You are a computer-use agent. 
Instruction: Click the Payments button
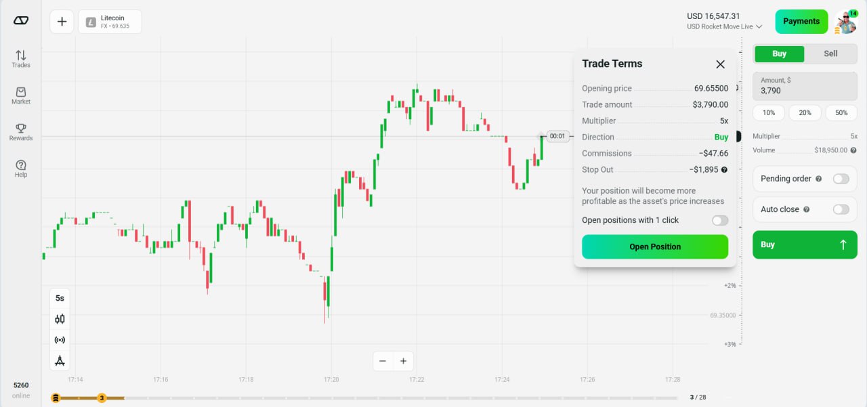coord(801,21)
